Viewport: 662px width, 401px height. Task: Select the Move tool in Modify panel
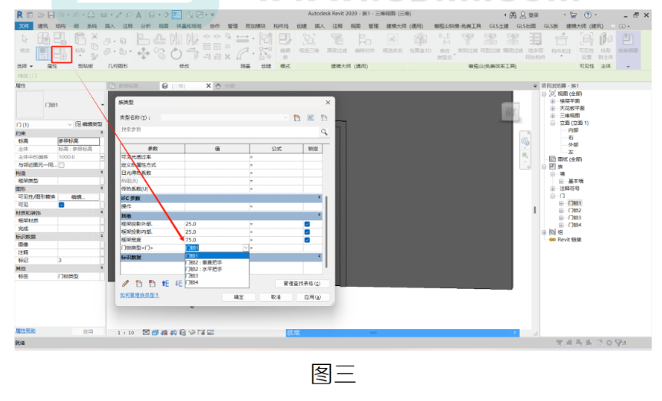click(x=143, y=54)
